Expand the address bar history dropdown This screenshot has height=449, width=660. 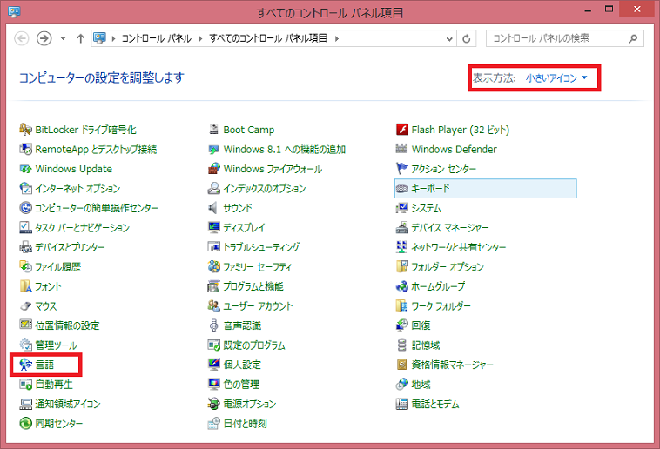[x=449, y=38]
